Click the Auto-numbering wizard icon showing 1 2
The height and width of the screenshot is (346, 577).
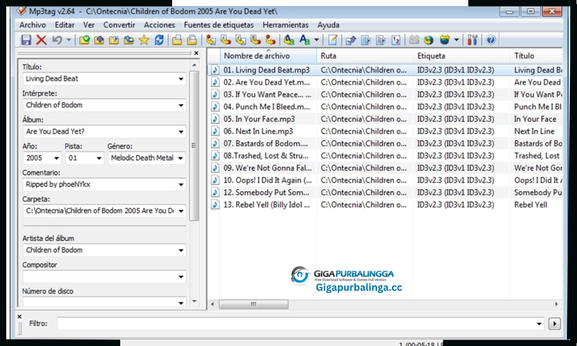pos(396,40)
